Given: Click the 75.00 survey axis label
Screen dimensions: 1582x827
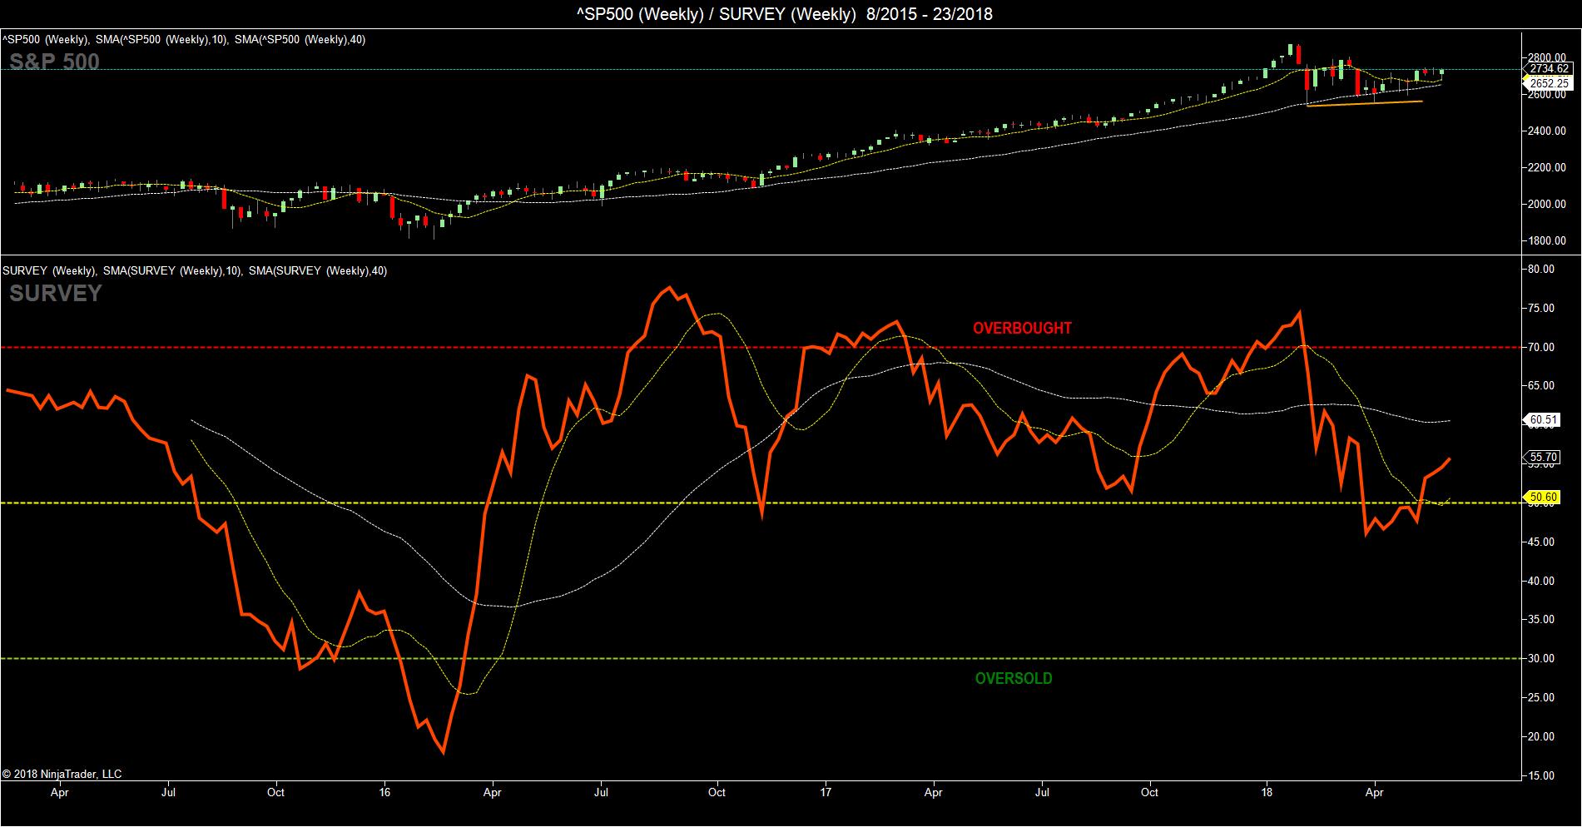Looking at the screenshot, I should pos(1541,308).
